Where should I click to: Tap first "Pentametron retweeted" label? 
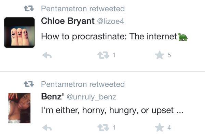tap(83, 9)
